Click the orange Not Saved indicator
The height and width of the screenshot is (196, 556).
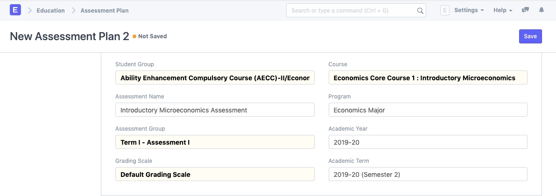(x=150, y=36)
